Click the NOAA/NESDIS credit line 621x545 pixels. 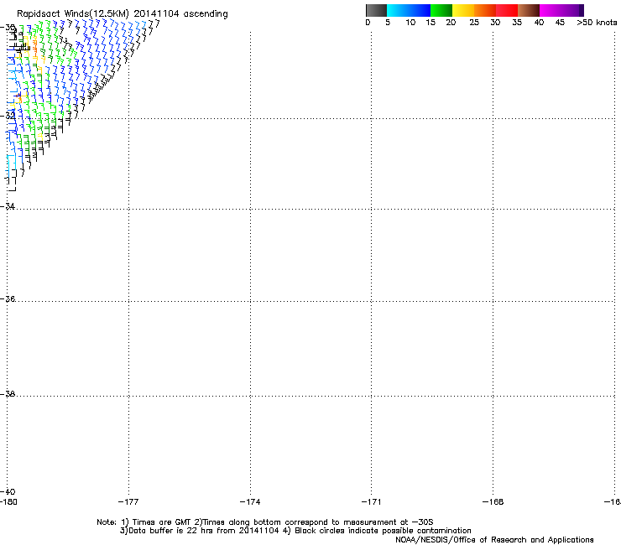(x=494, y=540)
